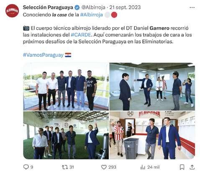The image size is (200, 175).
Task: Open the Selección Paraguaya account name
Action: tap(48, 8)
